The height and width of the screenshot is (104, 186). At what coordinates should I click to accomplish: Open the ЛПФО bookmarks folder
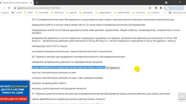pos(28,13)
